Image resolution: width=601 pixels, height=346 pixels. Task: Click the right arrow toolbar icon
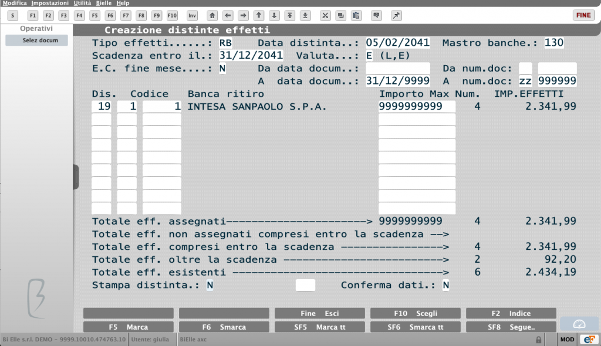click(243, 16)
